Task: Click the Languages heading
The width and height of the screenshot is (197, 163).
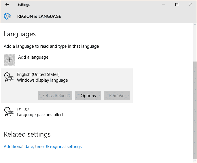Action: tap(20, 34)
